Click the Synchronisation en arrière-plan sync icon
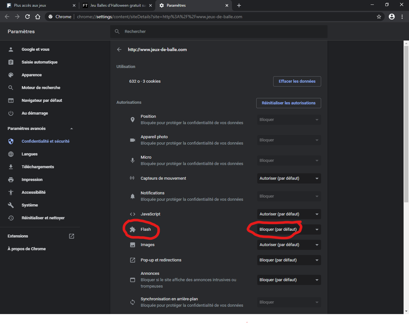This screenshot has width=409, height=323. click(133, 302)
